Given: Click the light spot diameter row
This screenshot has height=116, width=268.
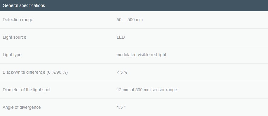Looking at the screenshot, I should click(x=134, y=90).
